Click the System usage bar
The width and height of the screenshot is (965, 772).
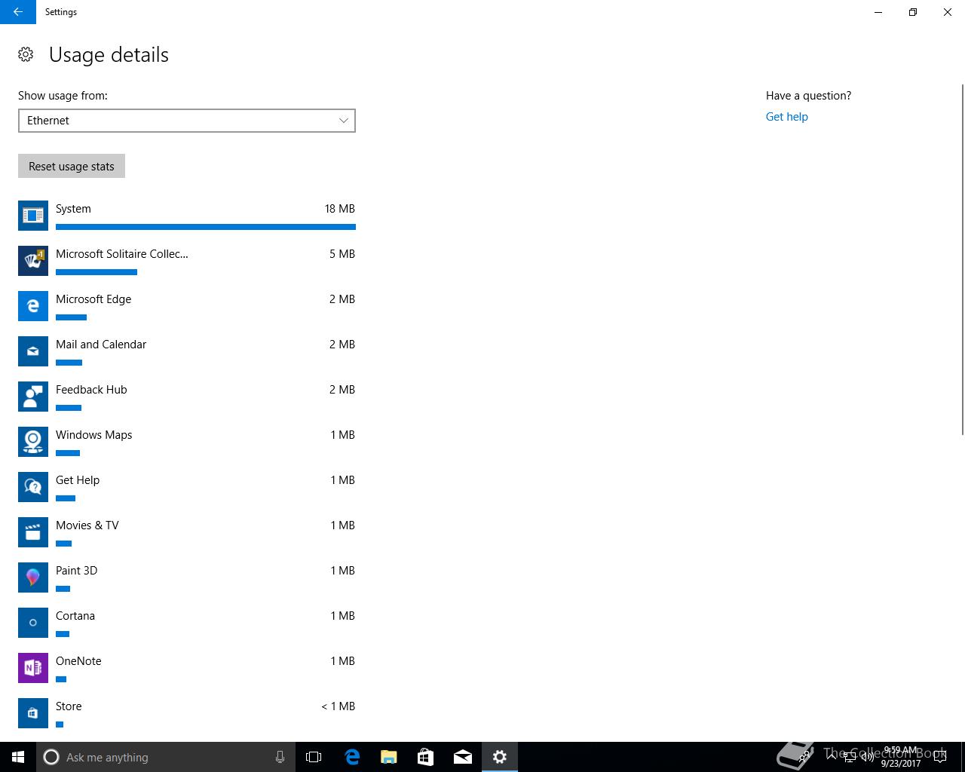point(206,226)
